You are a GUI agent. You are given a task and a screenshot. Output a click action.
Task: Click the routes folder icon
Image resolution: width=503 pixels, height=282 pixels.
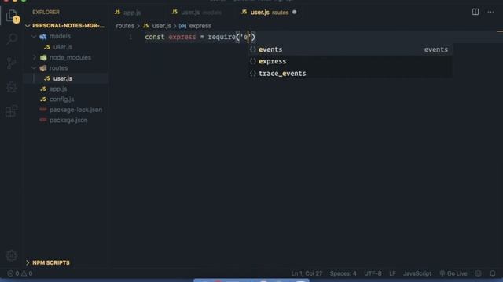pos(43,68)
